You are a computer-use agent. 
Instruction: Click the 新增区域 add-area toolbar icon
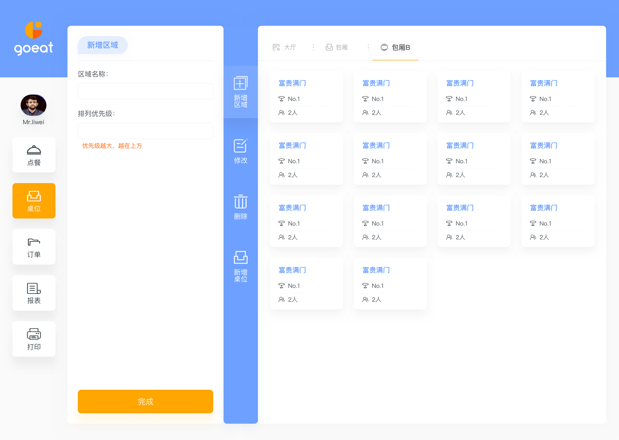tap(241, 92)
